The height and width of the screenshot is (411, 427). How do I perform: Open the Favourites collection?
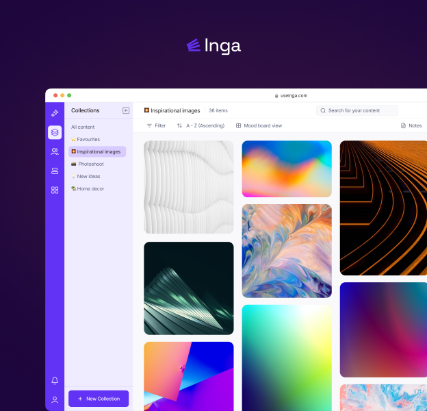point(88,139)
